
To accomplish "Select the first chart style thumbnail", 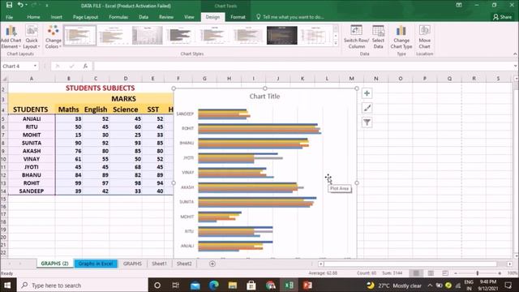I will 79,35.
